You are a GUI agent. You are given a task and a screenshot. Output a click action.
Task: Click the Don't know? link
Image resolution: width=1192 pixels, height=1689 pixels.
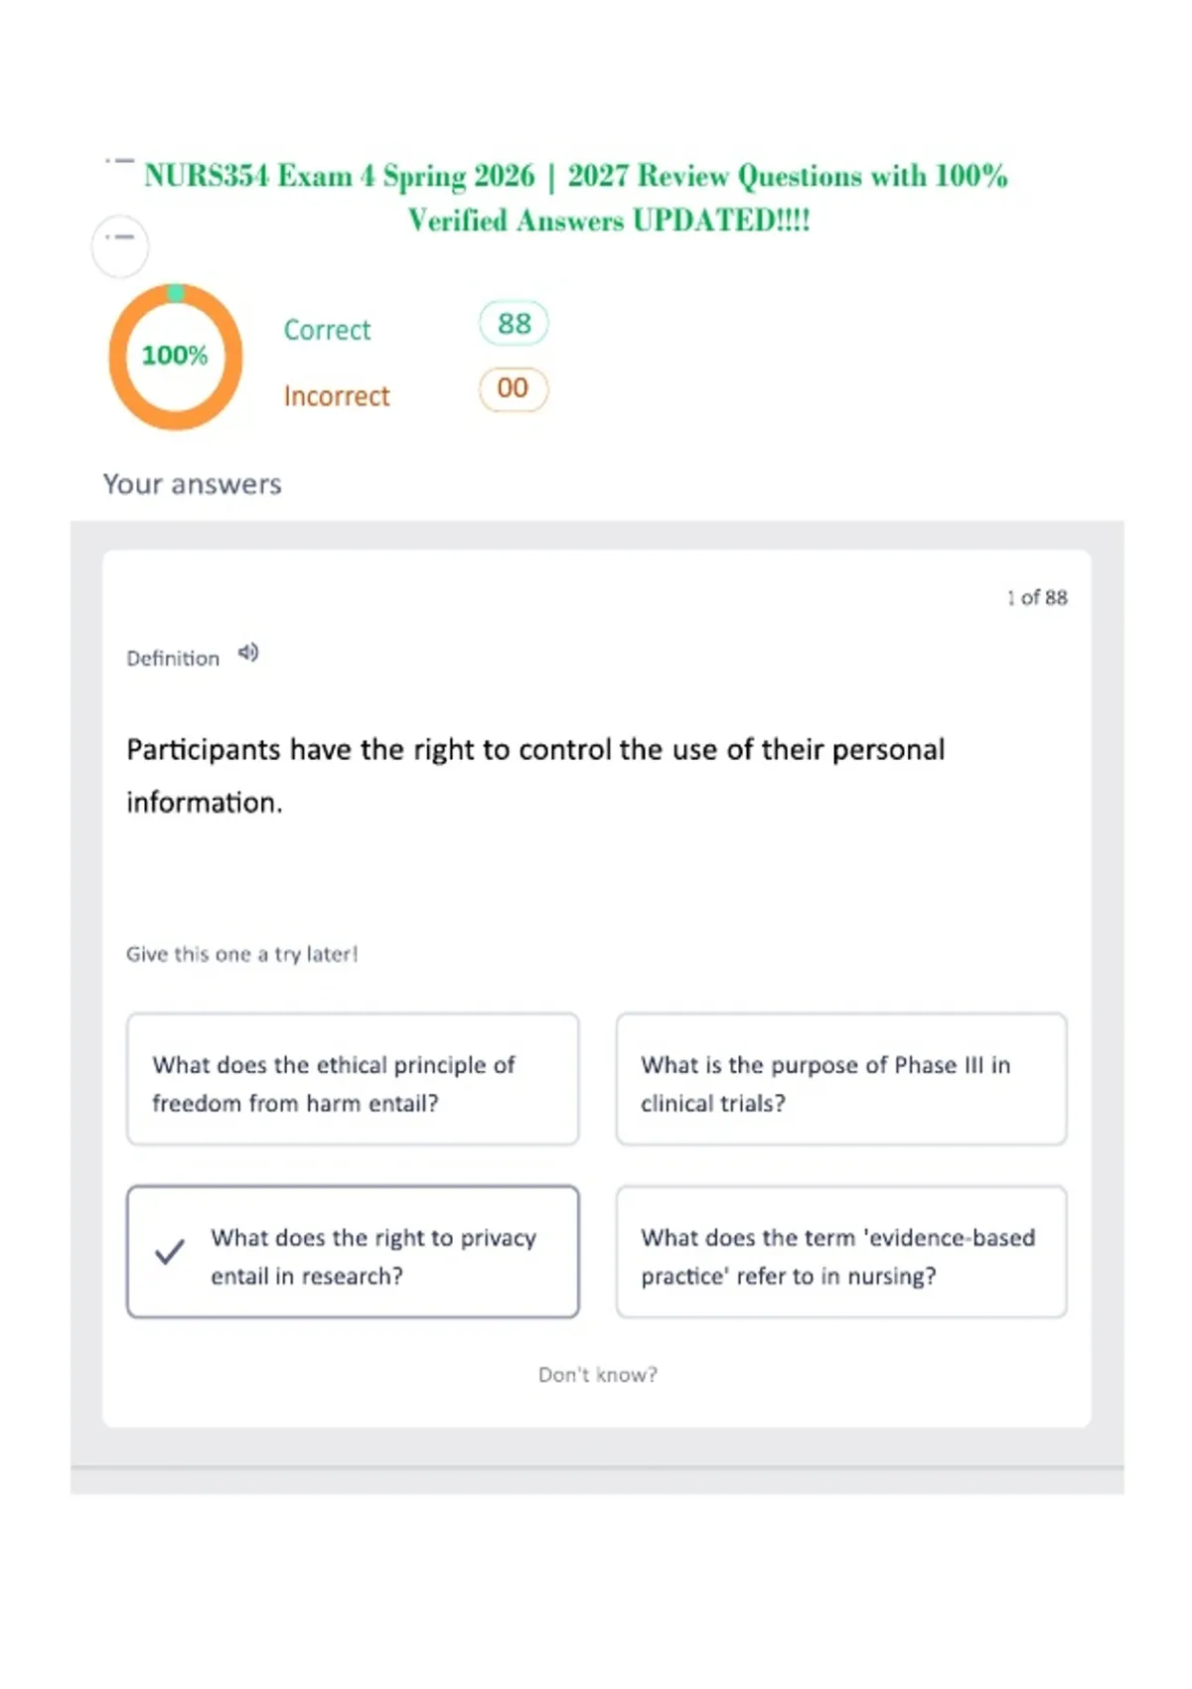pos(598,1375)
